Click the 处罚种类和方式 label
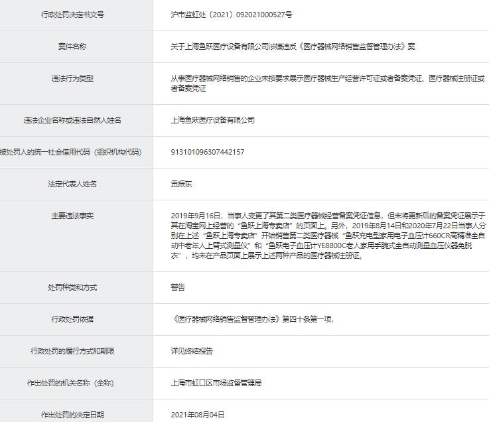This screenshot has height=422, width=489. 72,287
